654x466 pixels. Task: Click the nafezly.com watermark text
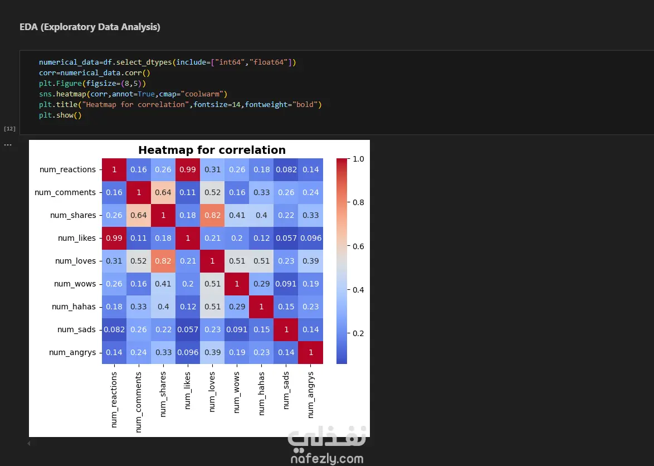(326, 459)
